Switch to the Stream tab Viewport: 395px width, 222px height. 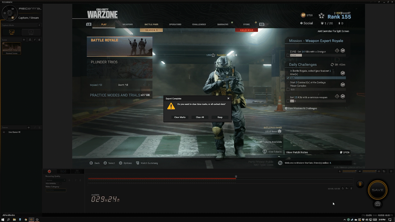[63, 171]
